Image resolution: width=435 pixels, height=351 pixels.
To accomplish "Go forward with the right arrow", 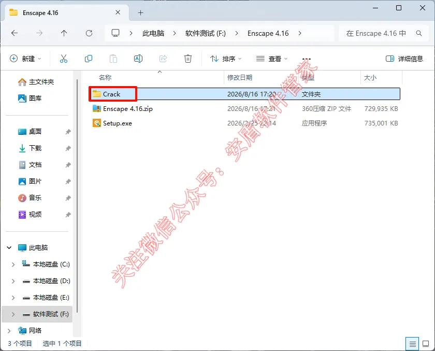I will [39, 33].
